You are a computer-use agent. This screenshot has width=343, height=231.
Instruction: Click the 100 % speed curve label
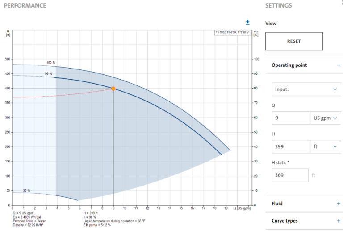point(51,63)
